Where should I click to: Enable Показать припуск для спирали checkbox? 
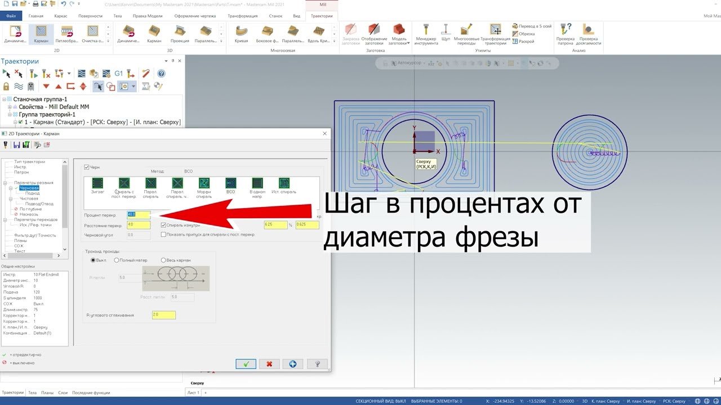point(164,235)
